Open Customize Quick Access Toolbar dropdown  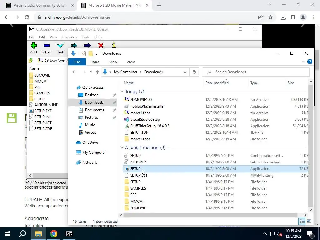tap(96, 54)
